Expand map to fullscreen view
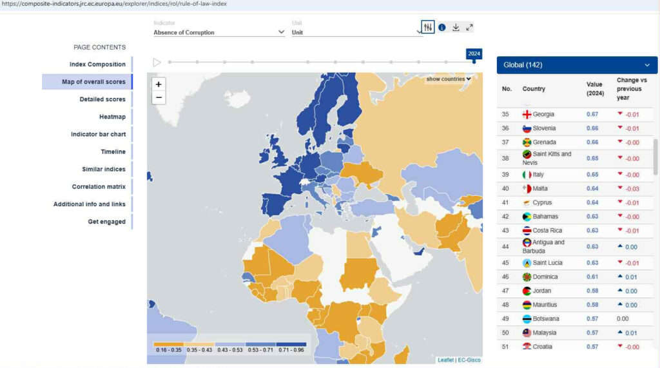 click(x=469, y=27)
